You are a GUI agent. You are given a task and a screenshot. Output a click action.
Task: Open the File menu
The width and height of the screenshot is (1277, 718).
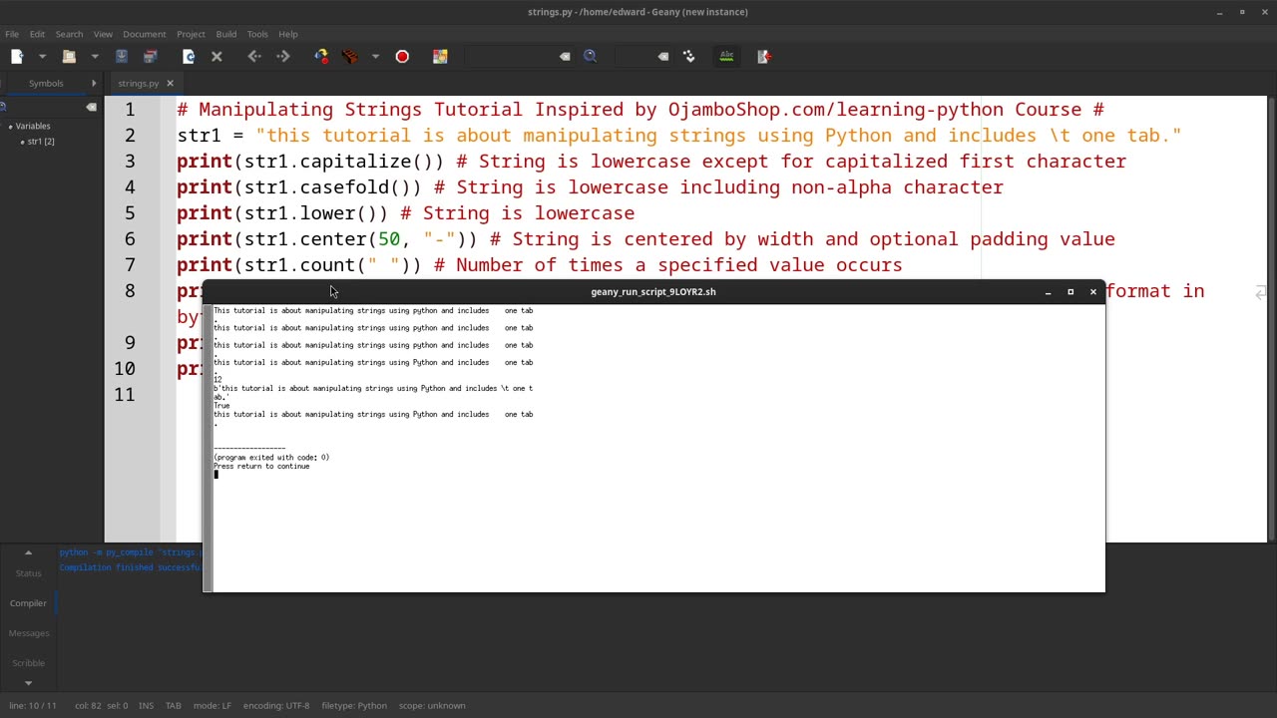point(12,34)
